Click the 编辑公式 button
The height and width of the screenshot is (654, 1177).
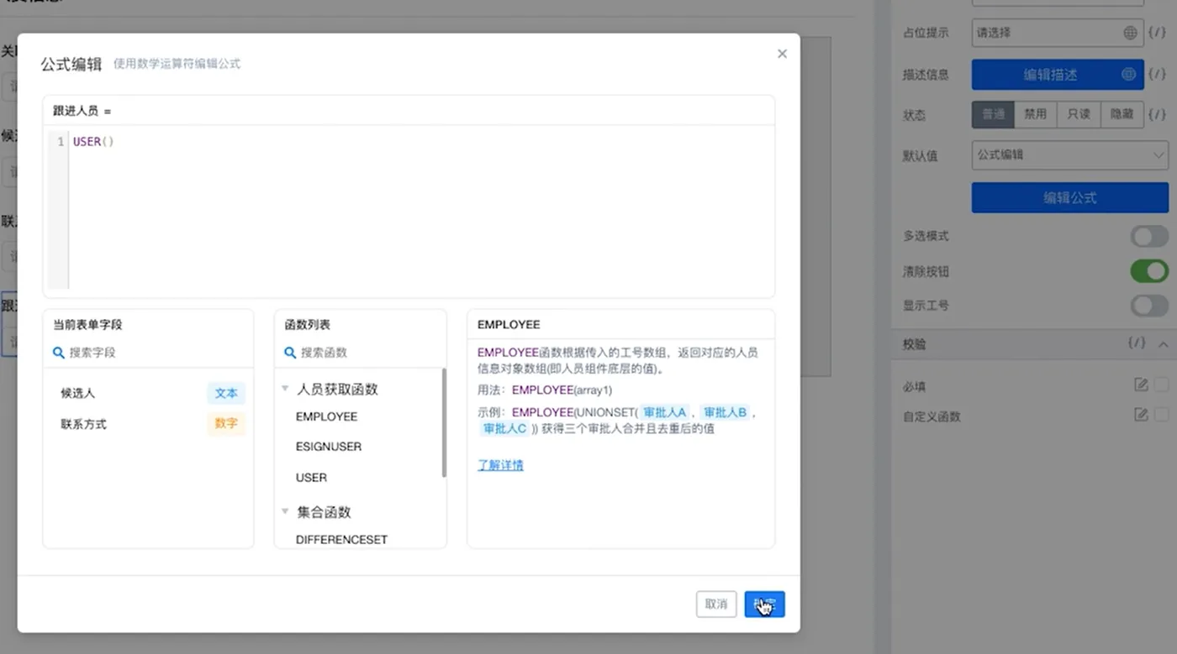click(x=1070, y=197)
